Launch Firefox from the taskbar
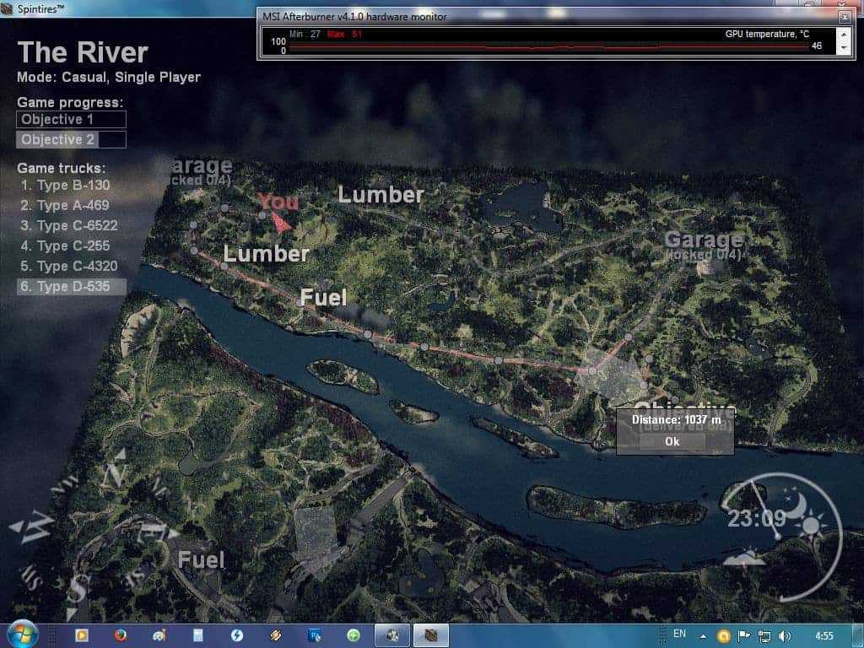This screenshot has width=864, height=648. pyautogui.click(x=120, y=635)
